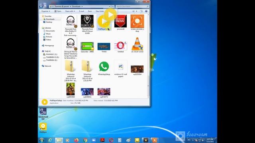Select the Shinayak Mawna song file
Screen dimensions: 255x143
pos(71,44)
